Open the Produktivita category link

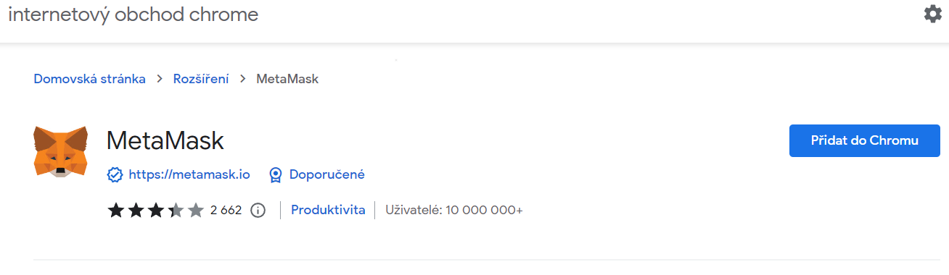(x=328, y=211)
